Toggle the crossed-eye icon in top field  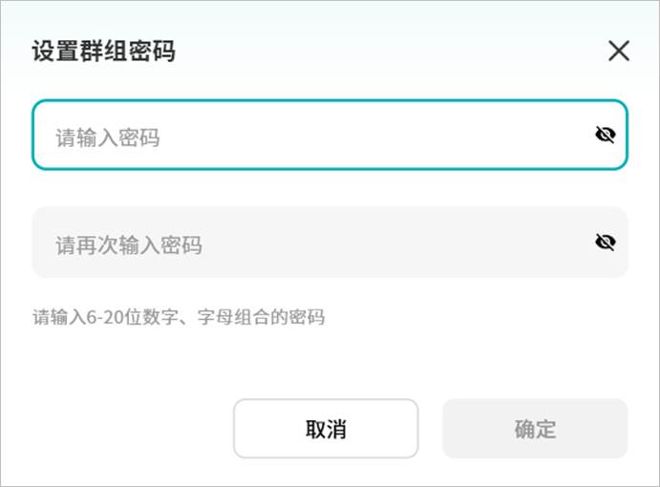605,136
